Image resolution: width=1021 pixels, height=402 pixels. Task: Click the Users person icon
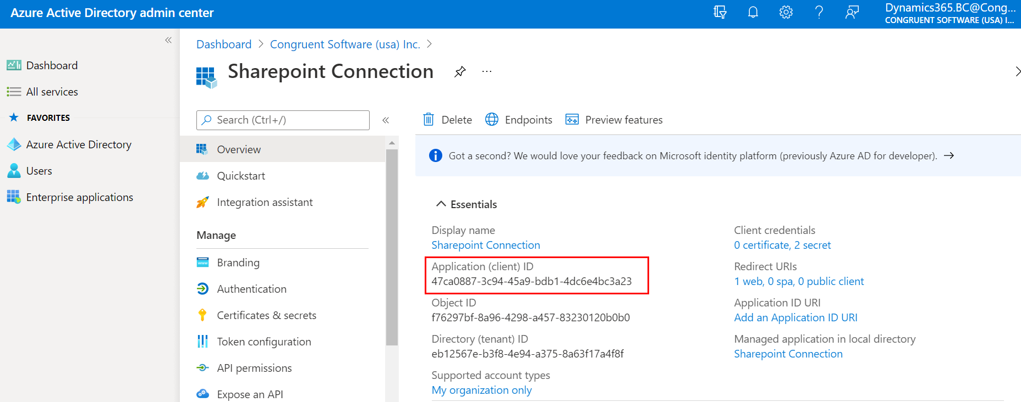coord(14,171)
